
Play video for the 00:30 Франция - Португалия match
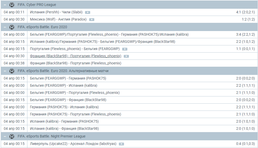[126, 56]
